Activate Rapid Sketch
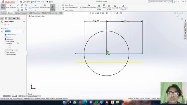Image resolution: width=187 pixels, height=105 pixels. pyautogui.click(x=109, y=8)
